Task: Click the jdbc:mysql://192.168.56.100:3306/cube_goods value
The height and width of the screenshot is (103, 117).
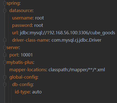Action: tap(67, 33)
